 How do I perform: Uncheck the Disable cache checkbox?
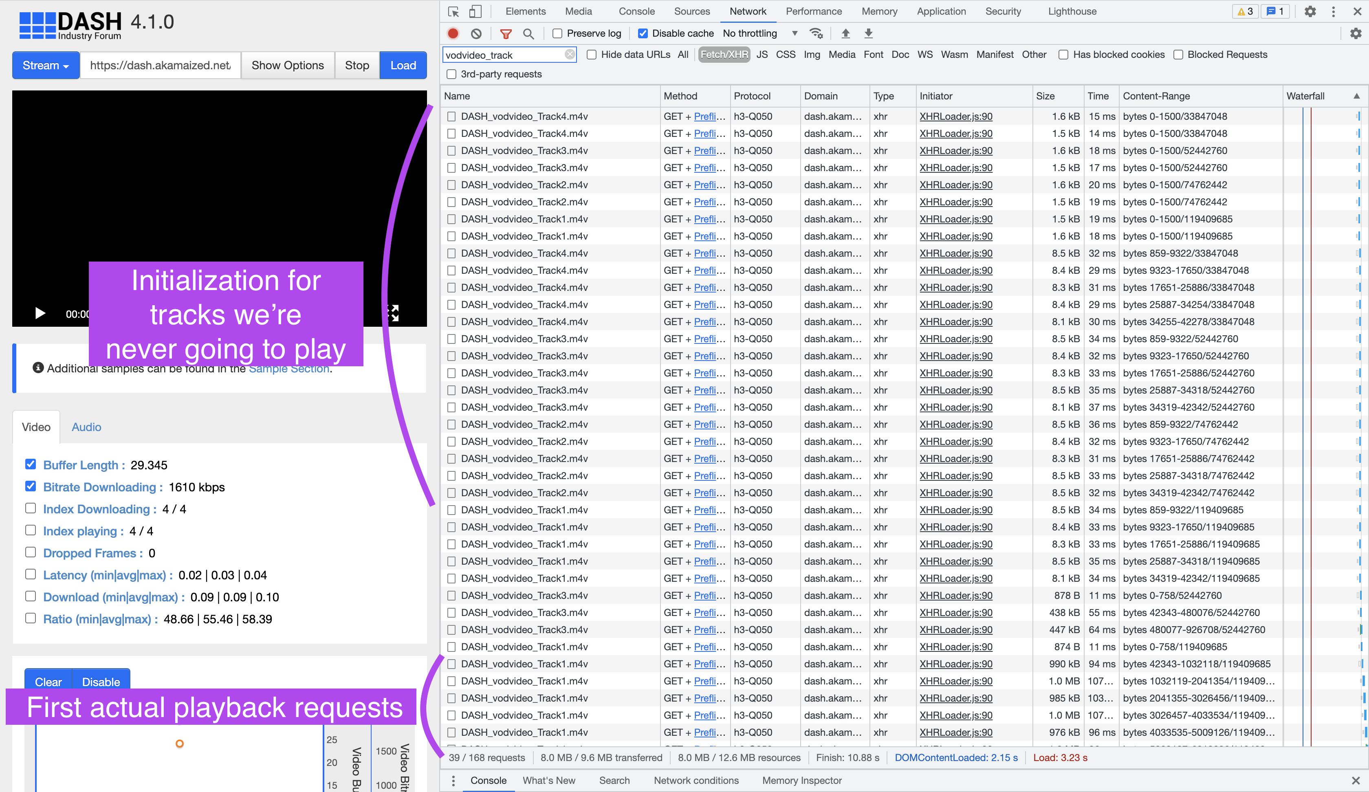coord(643,34)
